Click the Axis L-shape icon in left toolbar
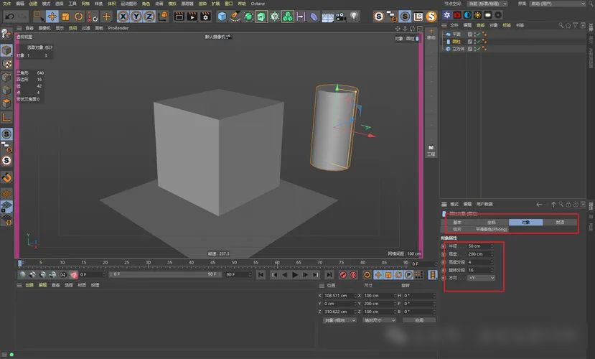Screen dimensions: 595x359 pyautogui.click(x=6, y=117)
